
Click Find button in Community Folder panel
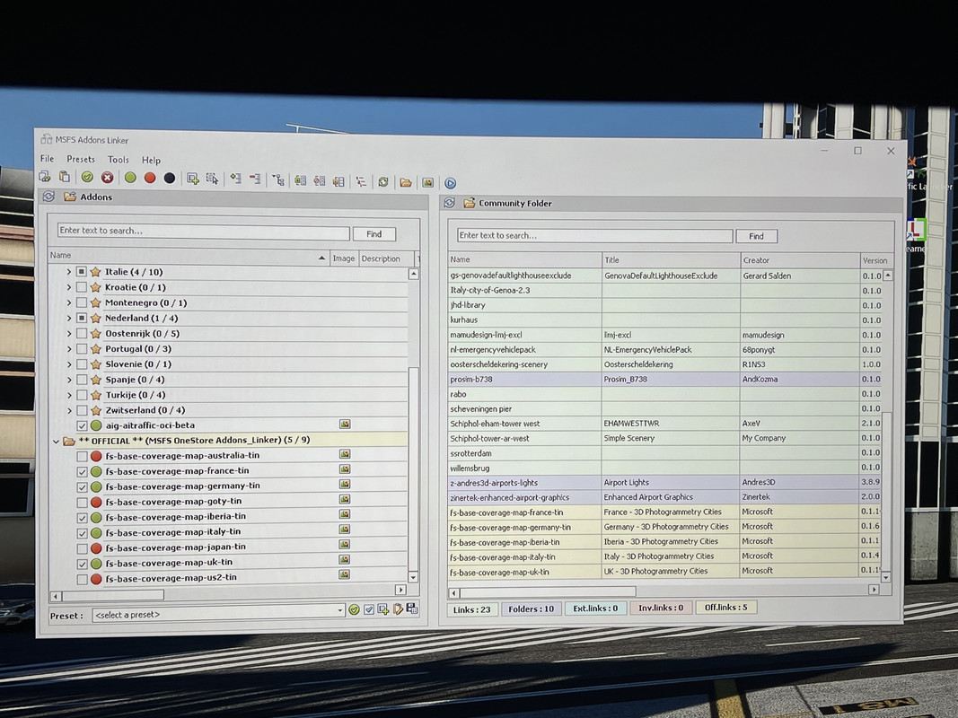pos(756,236)
